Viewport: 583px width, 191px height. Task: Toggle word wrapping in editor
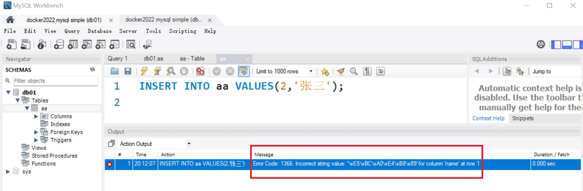coord(381,71)
